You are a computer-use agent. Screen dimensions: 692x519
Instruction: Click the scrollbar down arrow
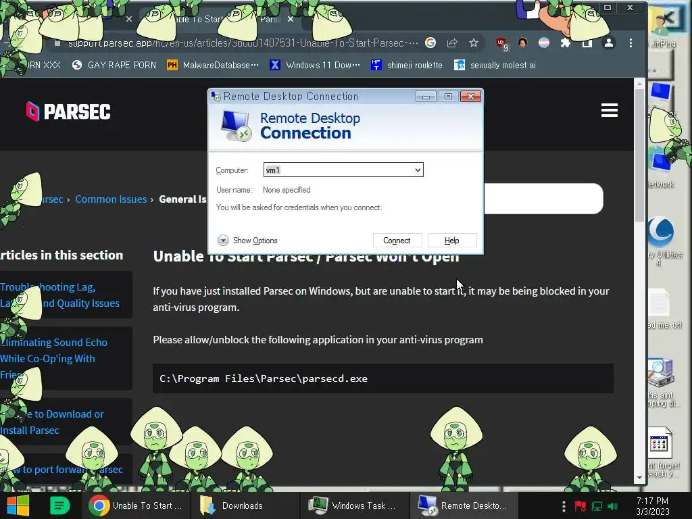pyautogui.click(x=639, y=478)
